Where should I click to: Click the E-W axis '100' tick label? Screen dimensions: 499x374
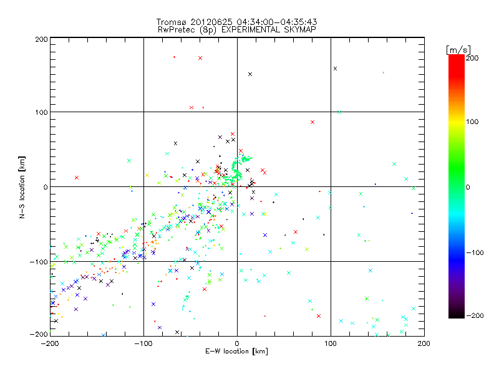(331, 343)
